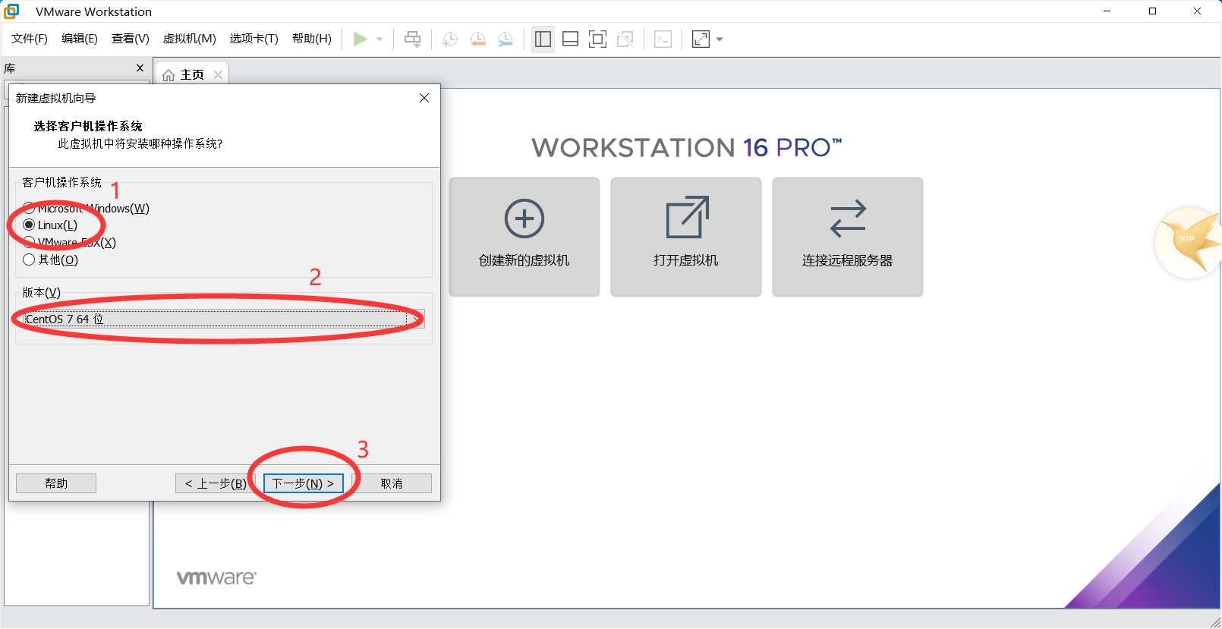The height and width of the screenshot is (629, 1222).
Task: Open the 文件(F) menu
Action: click(x=30, y=39)
